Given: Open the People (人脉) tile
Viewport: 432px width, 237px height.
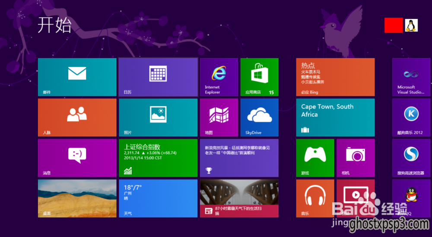Looking at the screenshot, I should pos(77,117).
